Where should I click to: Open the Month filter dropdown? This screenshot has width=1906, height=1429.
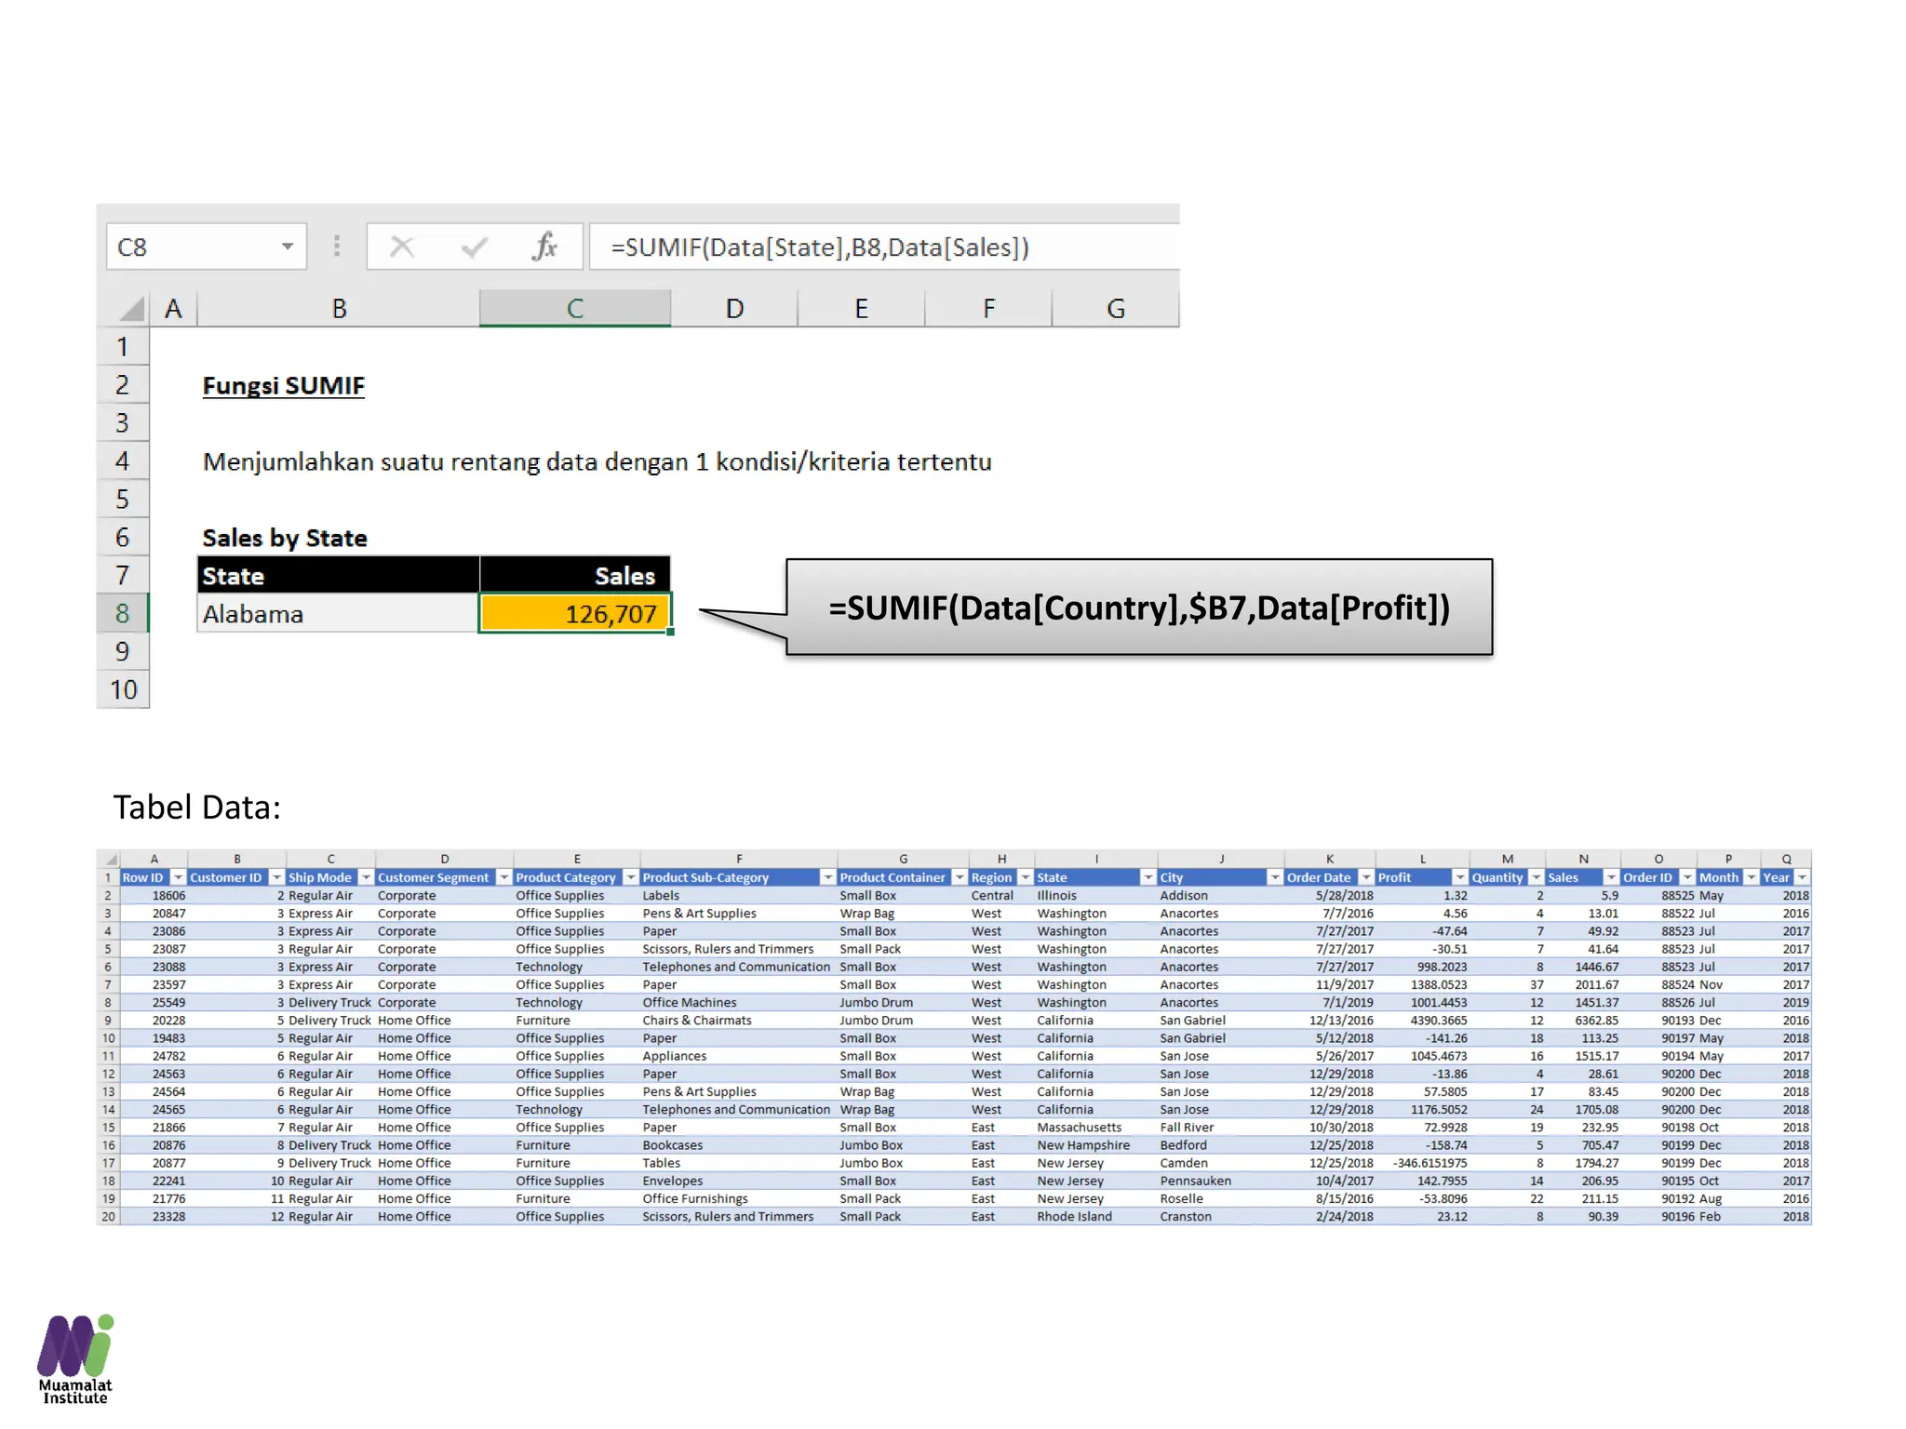[x=1751, y=877]
